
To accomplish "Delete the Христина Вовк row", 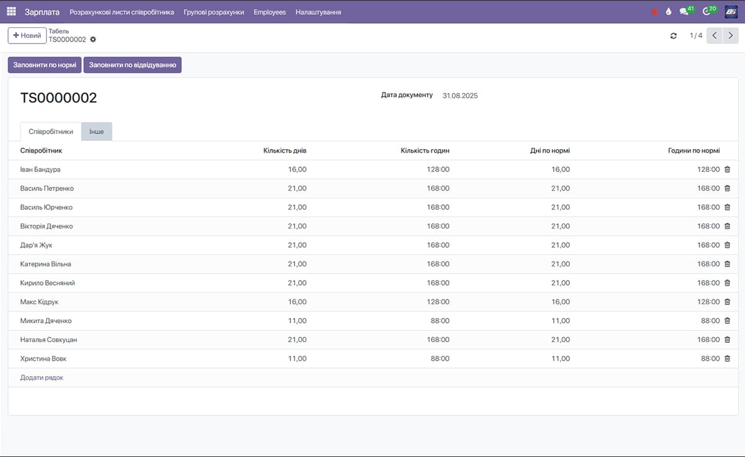I will pyautogui.click(x=727, y=359).
